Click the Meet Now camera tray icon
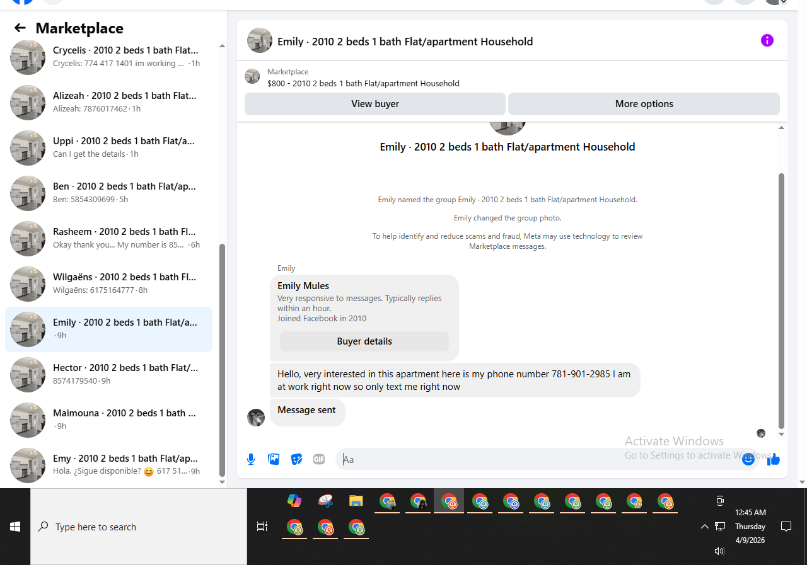 (720, 501)
